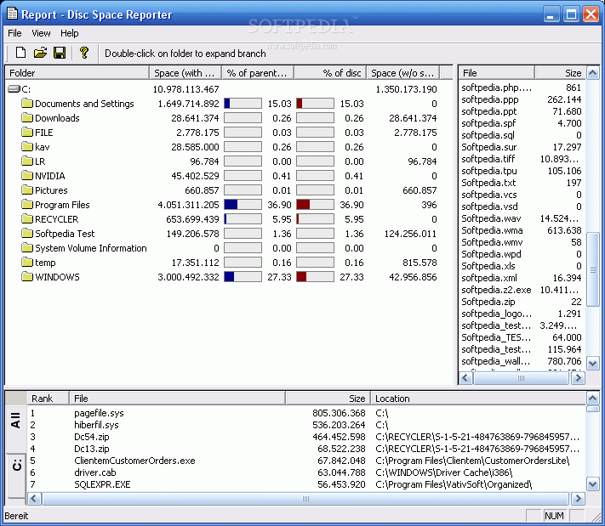Click the File column header in right pane
The height and width of the screenshot is (526, 605).
coord(497,73)
